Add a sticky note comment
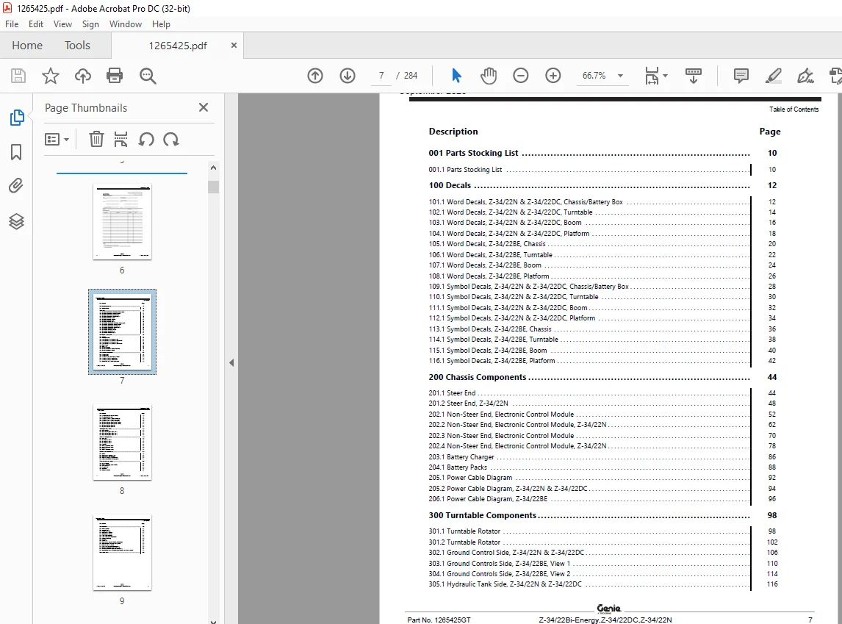 [x=741, y=76]
